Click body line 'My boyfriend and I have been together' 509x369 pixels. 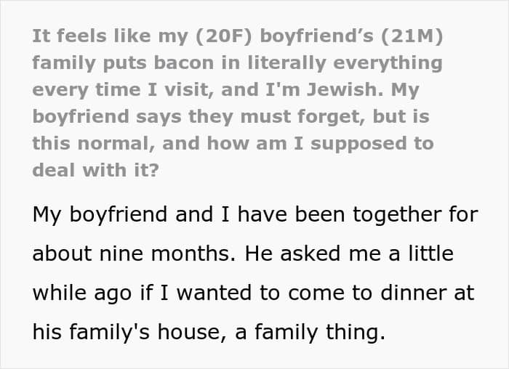[x=237, y=215]
